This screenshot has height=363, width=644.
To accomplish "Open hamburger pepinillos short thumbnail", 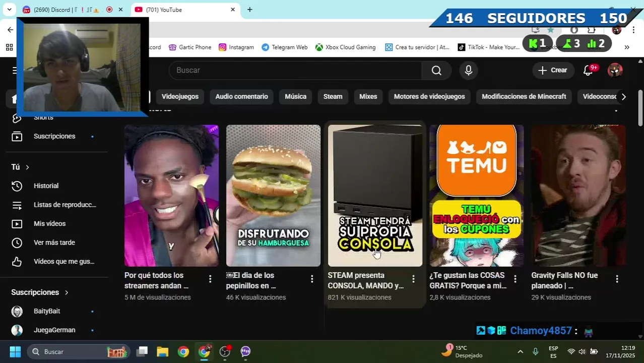I will (273, 196).
